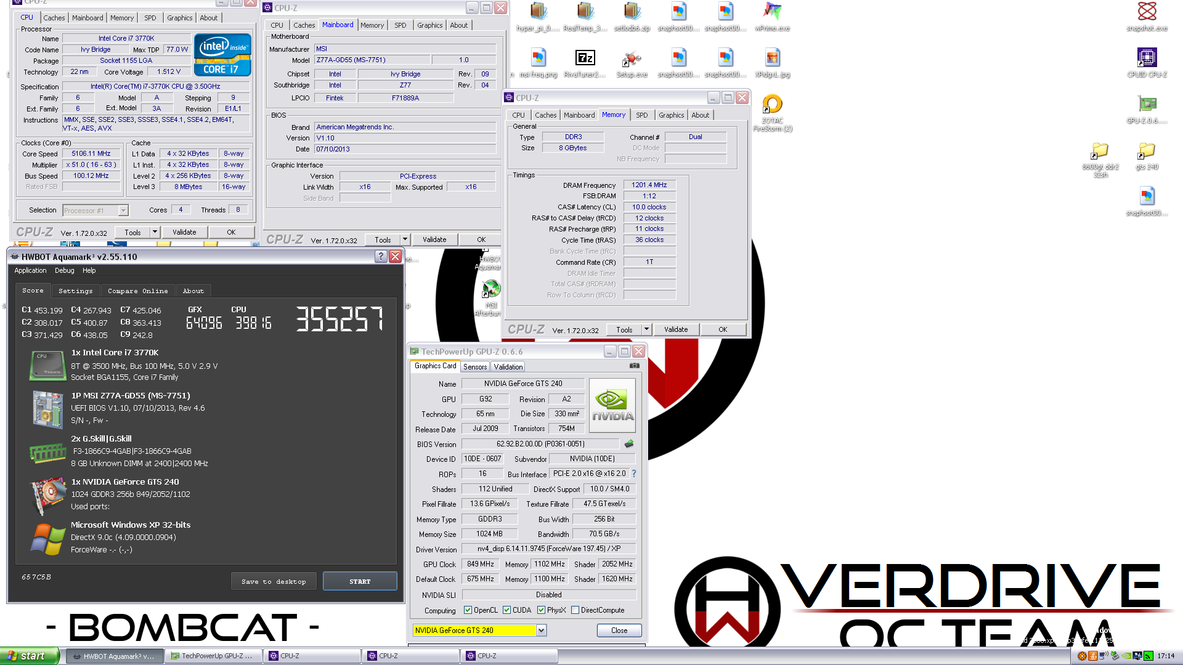Viewport: 1183px width, 665px height.
Task: Open SPD tab in CPU-Z Memory window
Action: pos(641,115)
